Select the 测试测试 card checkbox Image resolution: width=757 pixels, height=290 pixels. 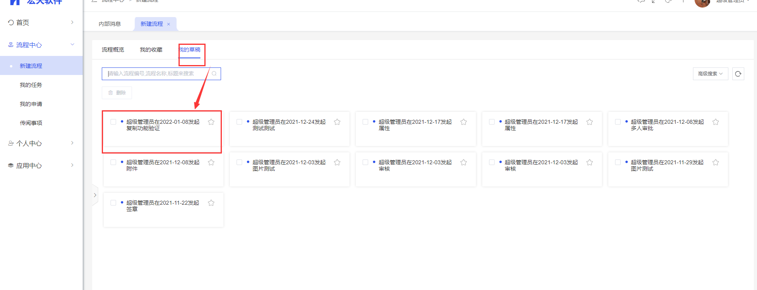coord(239,122)
